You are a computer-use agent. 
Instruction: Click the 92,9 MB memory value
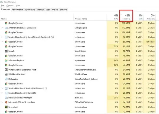point(127,37)
